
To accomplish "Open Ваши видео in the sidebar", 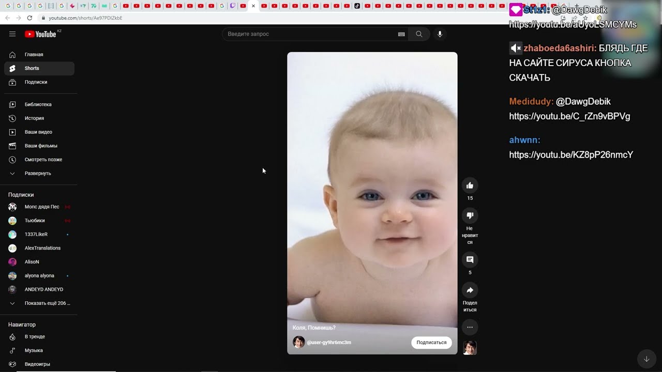I will [39, 132].
